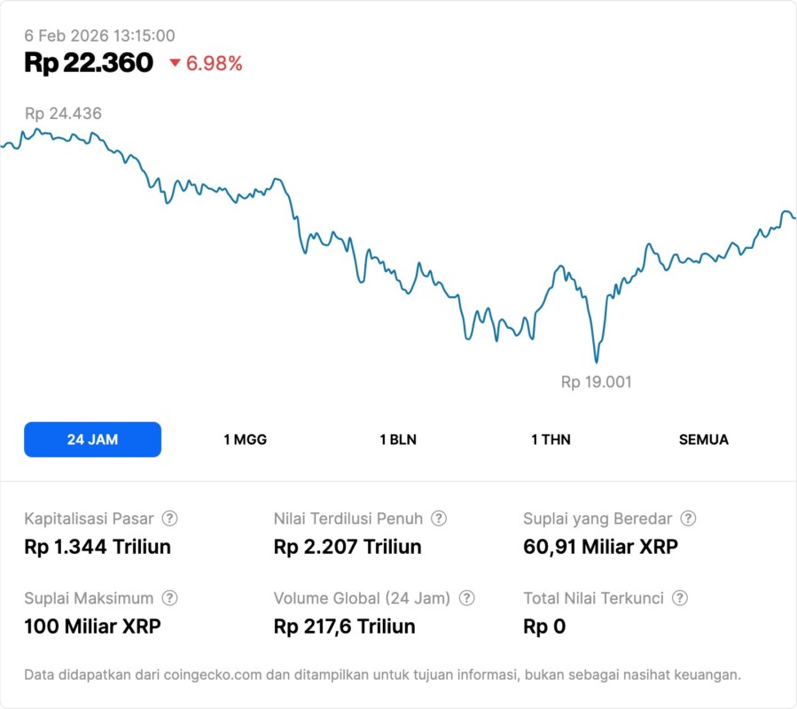Show the 1 THN price history
The height and width of the screenshot is (709, 797).
(551, 440)
